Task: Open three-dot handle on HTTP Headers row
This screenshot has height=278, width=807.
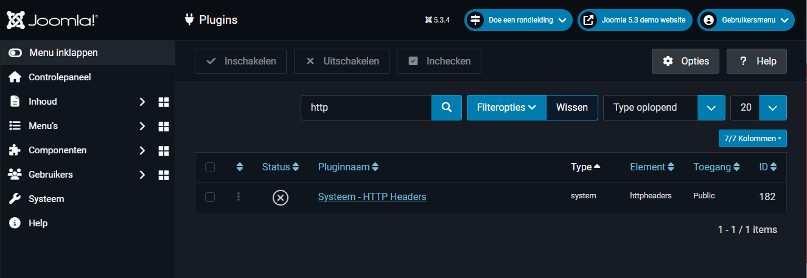Action: (x=239, y=196)
